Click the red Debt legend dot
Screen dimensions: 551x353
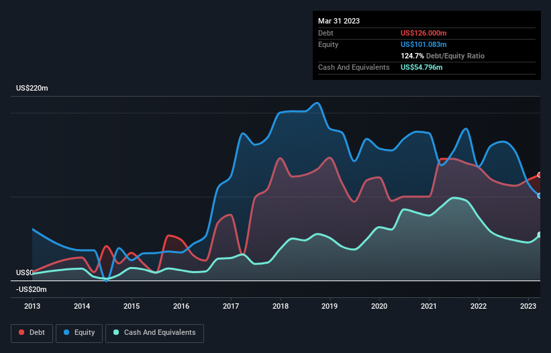[21, 332]
